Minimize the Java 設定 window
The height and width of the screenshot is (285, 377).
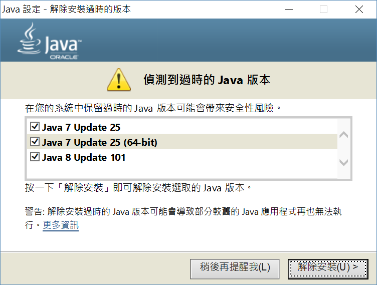point(289,10)
